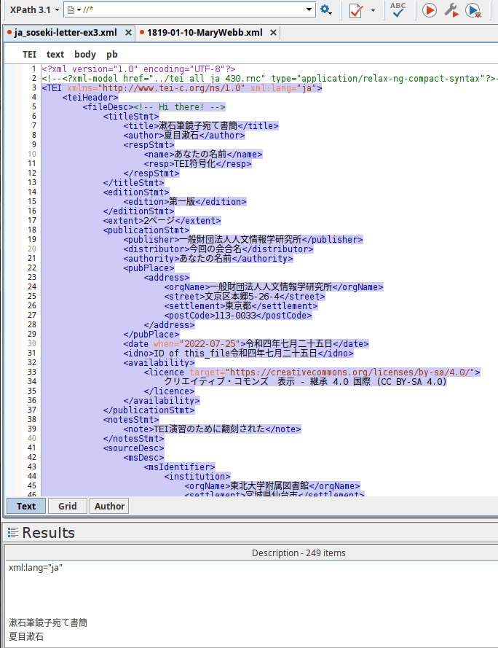Close the ja_soseki-letter-ex3.xml tab
498x648 pixels.
click(128, 33)
